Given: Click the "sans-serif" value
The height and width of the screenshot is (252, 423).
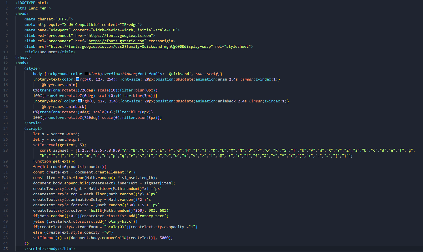Looking at the screenshot, I should point(207,74).
